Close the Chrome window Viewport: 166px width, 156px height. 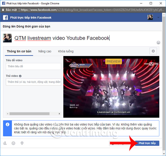click(x=161, y=3)
